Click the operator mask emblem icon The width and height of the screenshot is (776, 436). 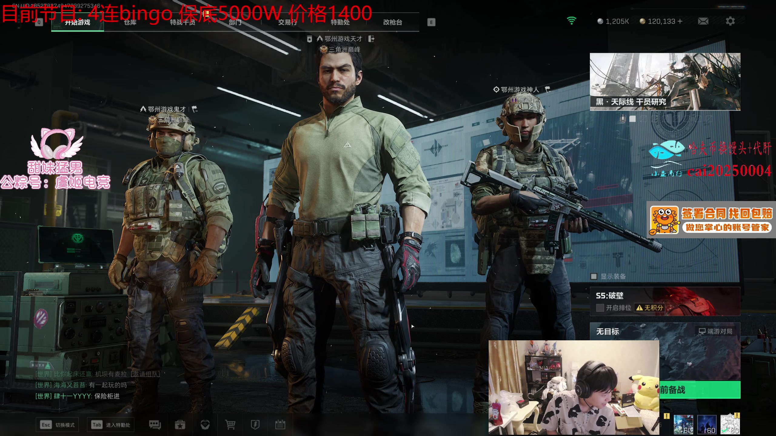[x=205, y=425]
